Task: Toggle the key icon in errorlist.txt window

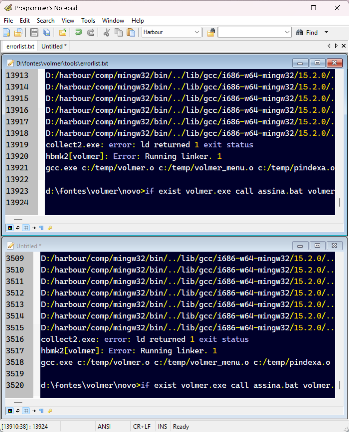Action: (50, 228)
